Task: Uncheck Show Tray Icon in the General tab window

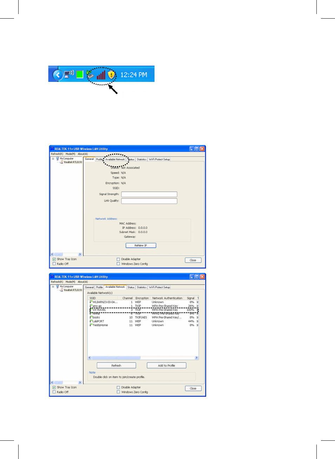Action: click(54, 259)
